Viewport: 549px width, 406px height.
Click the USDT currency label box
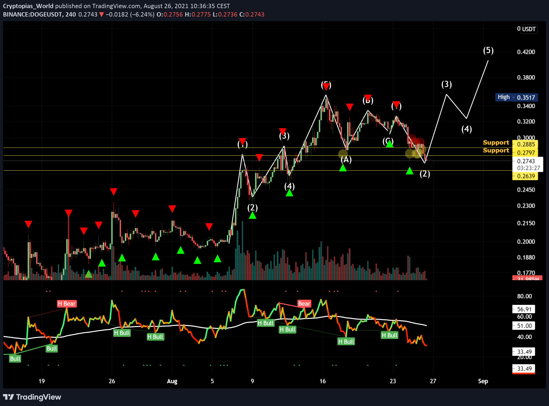[x=529, y=29]
